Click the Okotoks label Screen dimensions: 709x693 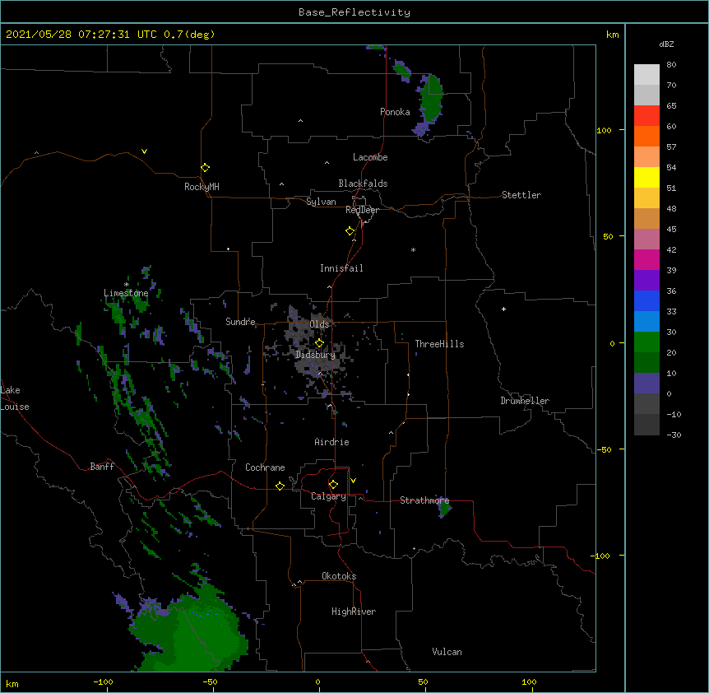[339, 576]
